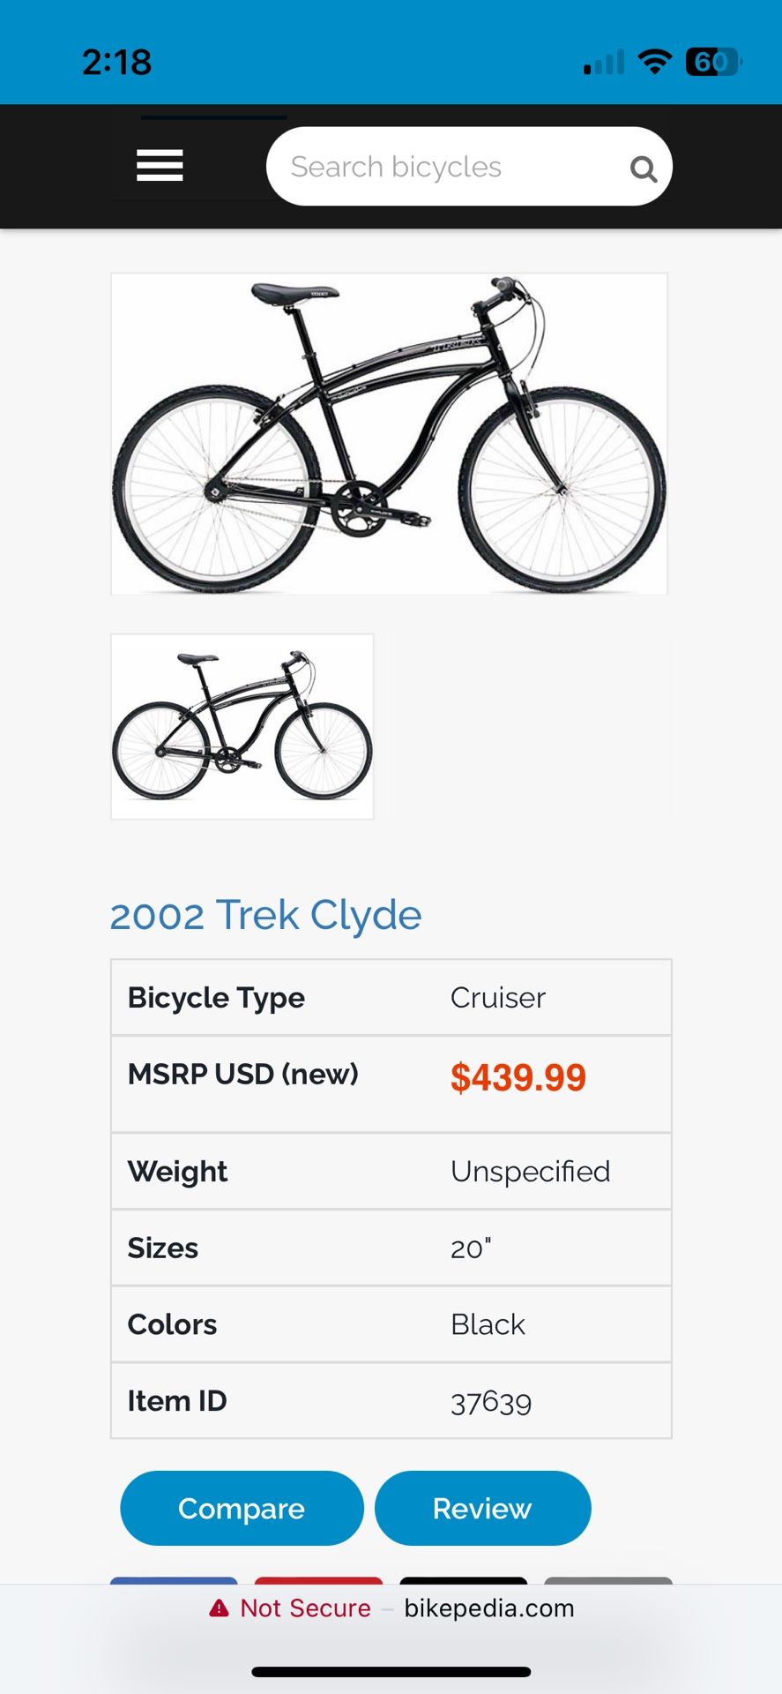Viewport: 782px width, 1694px height.
Task: Tap the cellular signal bars icon
Action: (604, 63)
